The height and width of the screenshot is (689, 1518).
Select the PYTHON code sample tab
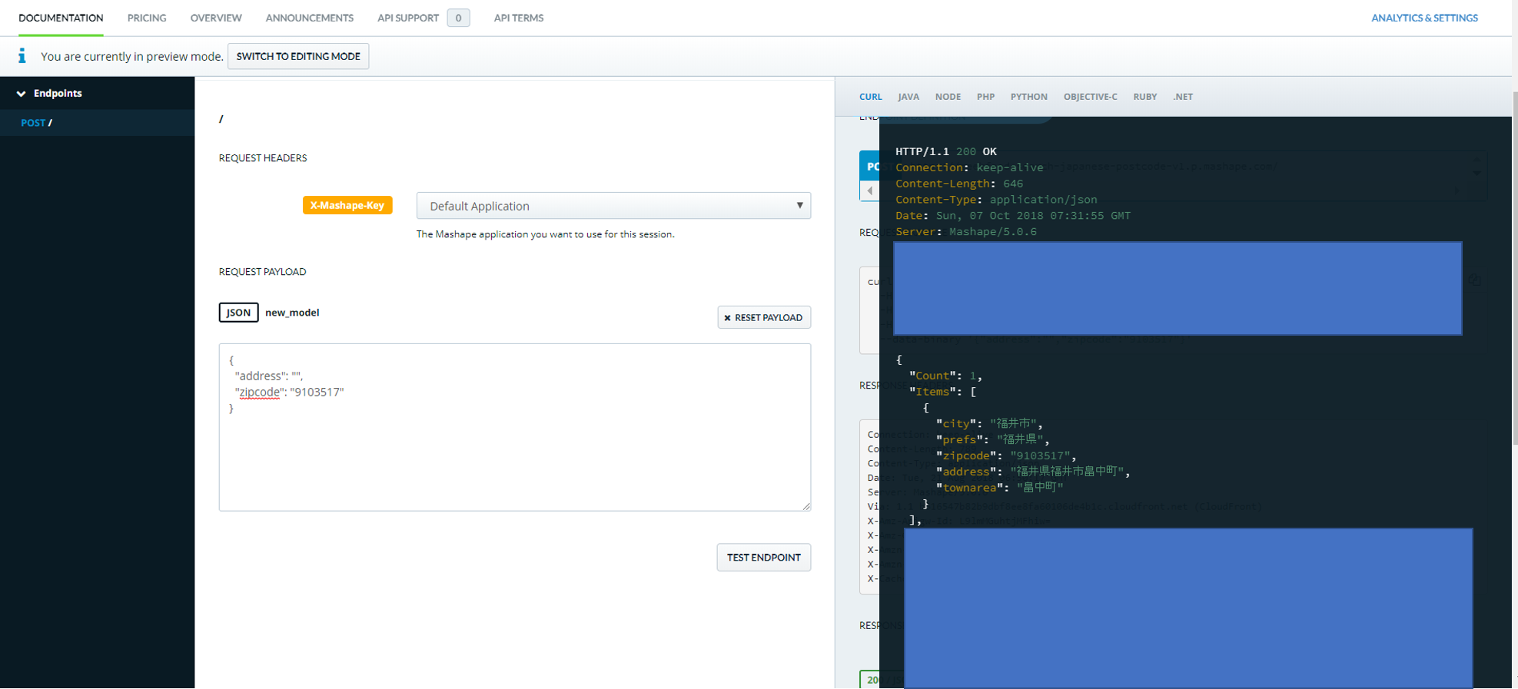(1028, 97)
